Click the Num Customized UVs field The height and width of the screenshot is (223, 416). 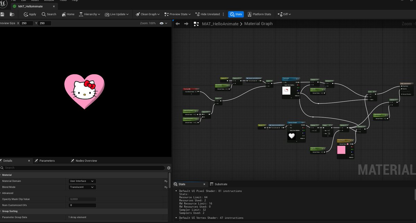pos(83,205)
